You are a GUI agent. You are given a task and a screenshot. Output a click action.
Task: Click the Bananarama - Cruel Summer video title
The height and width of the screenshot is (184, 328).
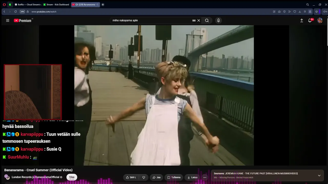tap(38, 170)
